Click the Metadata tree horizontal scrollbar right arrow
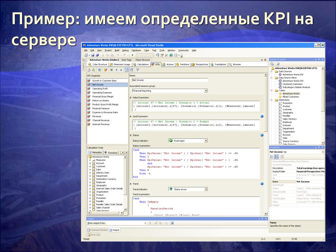 (122, 213)
